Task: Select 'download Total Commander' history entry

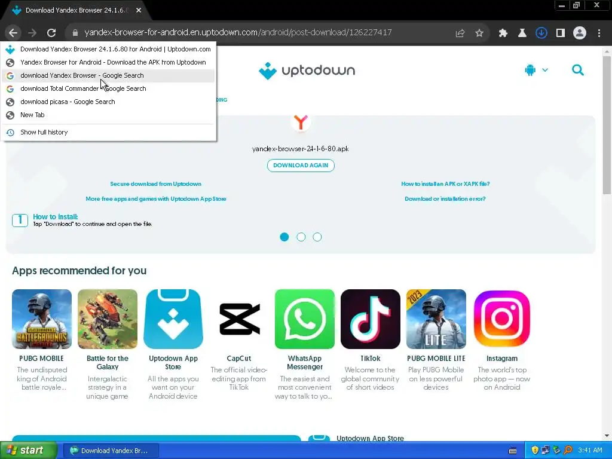Action: coord(109,89)
